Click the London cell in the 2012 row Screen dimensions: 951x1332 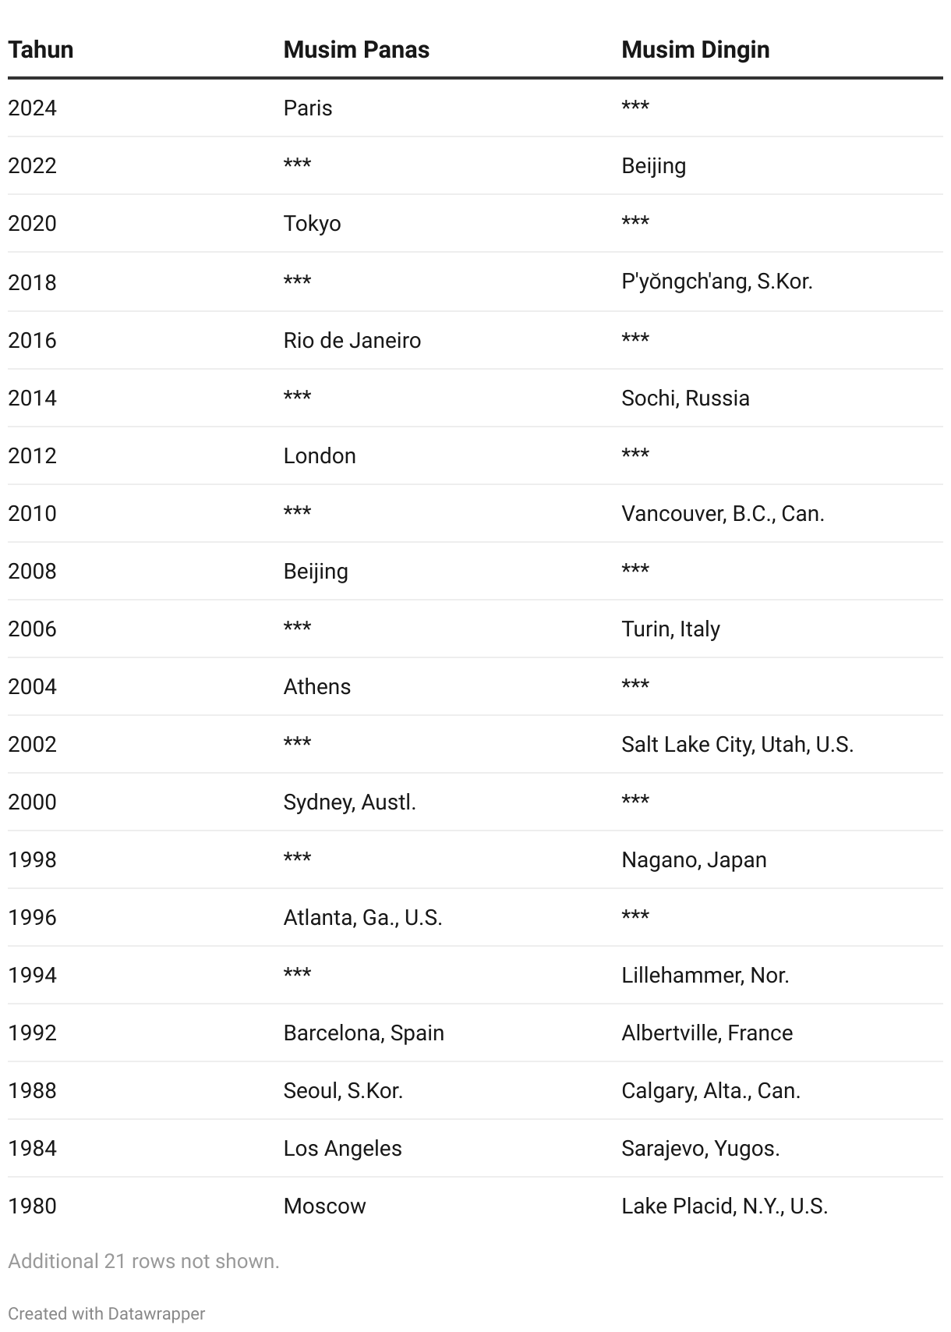pyautogui.click(x=320, y=455)
